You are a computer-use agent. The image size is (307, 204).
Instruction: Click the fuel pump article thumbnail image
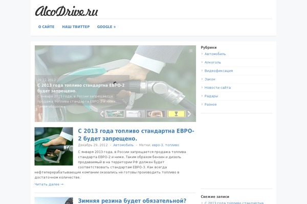pos(54,146)
